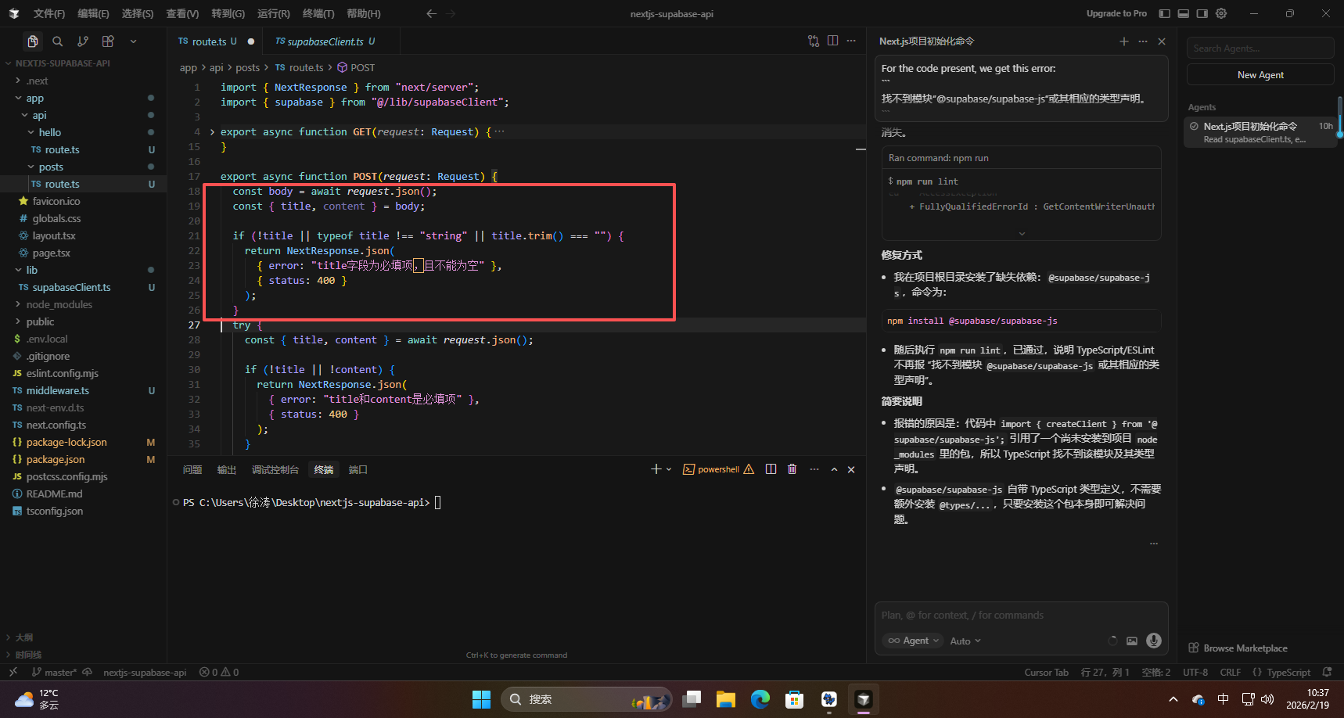This screenshot has width=1344, height=718.
Task: Open supabaseClient.ts in the file tree
Action: [71, 287]
